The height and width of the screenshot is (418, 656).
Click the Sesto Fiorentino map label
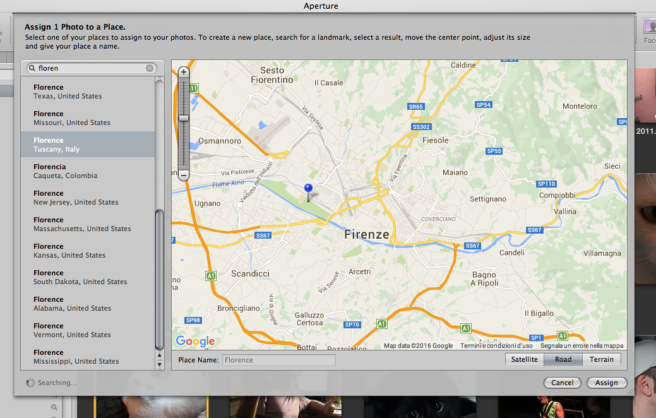[272, 75]
